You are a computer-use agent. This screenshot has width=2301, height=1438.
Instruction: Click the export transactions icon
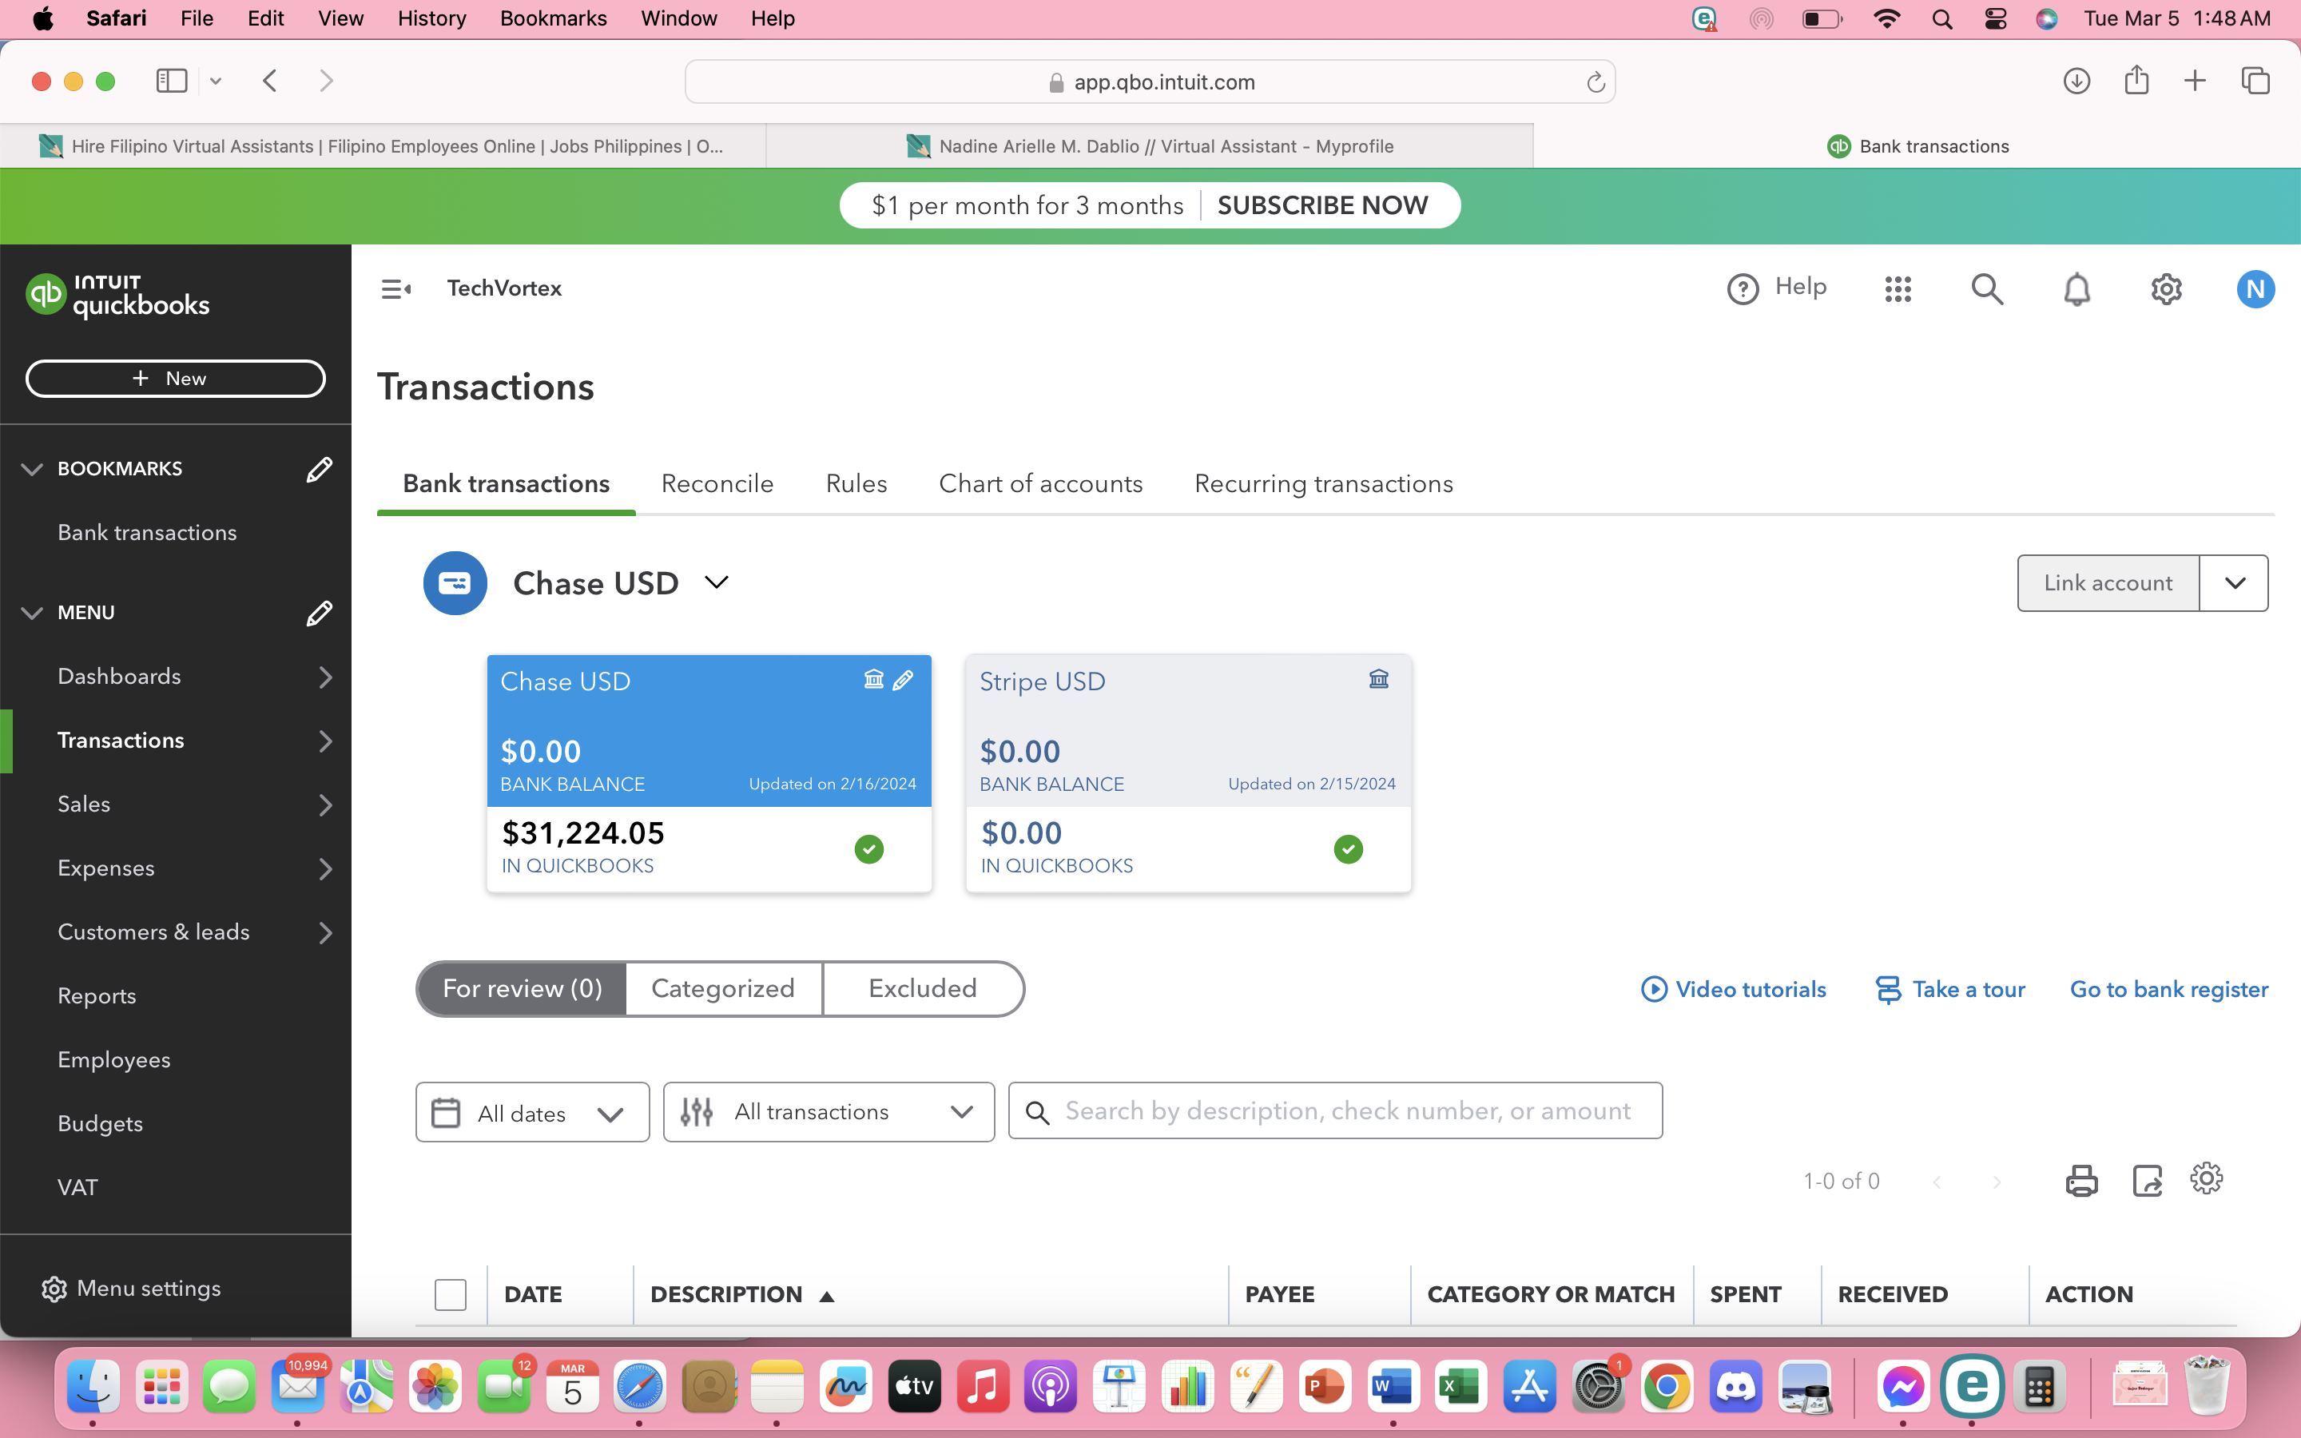coord(2147,1180)
